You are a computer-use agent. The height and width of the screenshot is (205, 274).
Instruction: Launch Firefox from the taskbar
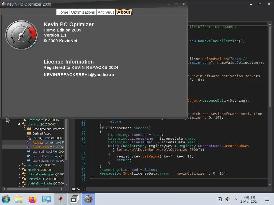[32, 199]
